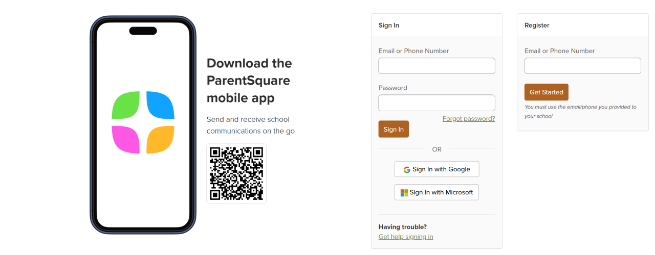Click the Google logo in sign-in button
This screenshot has height=255, width=655.
(407, 170)
